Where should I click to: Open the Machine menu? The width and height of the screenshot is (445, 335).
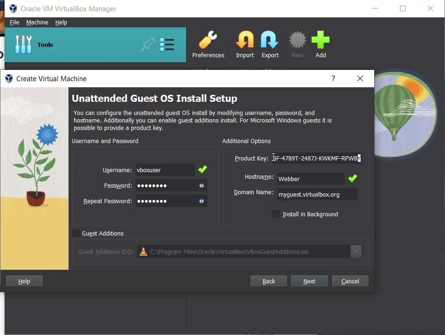point(37,22)
